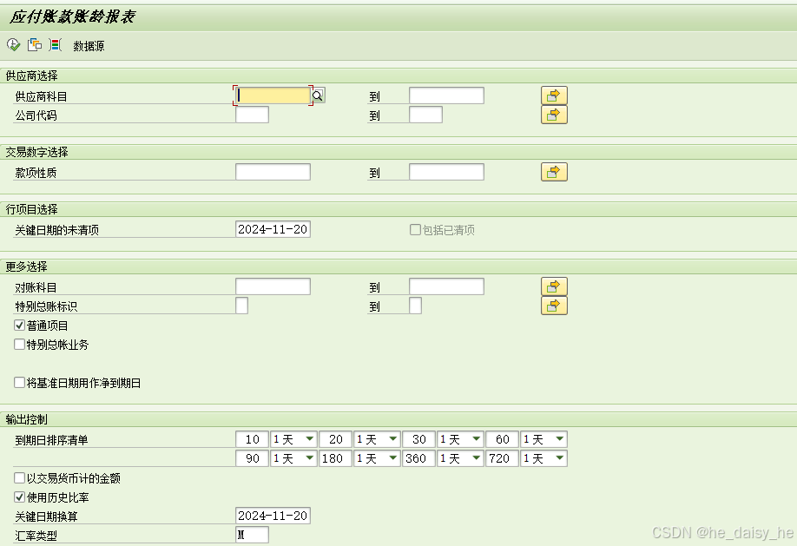
Task: Toggle the 包括已清项 checkbox
Action: 415,230
